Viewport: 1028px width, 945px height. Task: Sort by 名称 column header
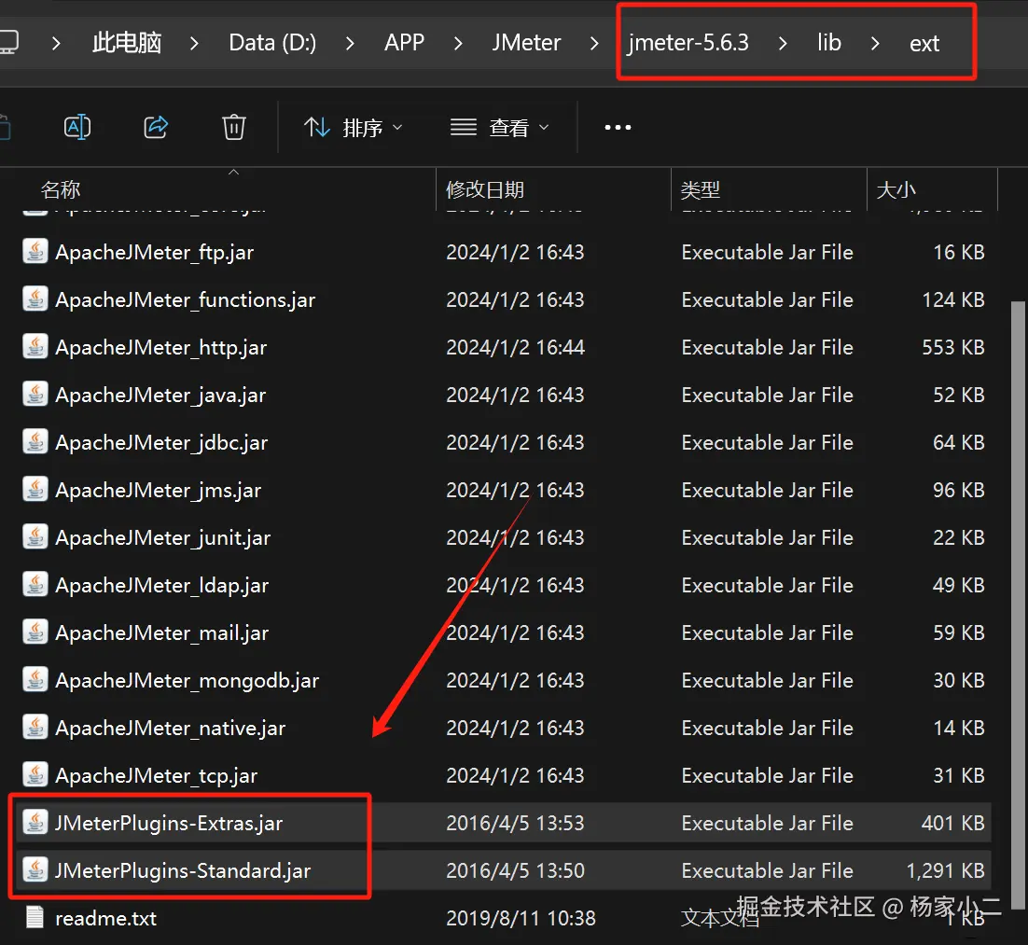point(61,189)
